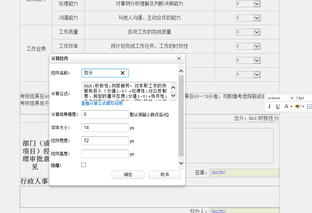Open 查看计算公式填写说明 link

tap(102, 103)
